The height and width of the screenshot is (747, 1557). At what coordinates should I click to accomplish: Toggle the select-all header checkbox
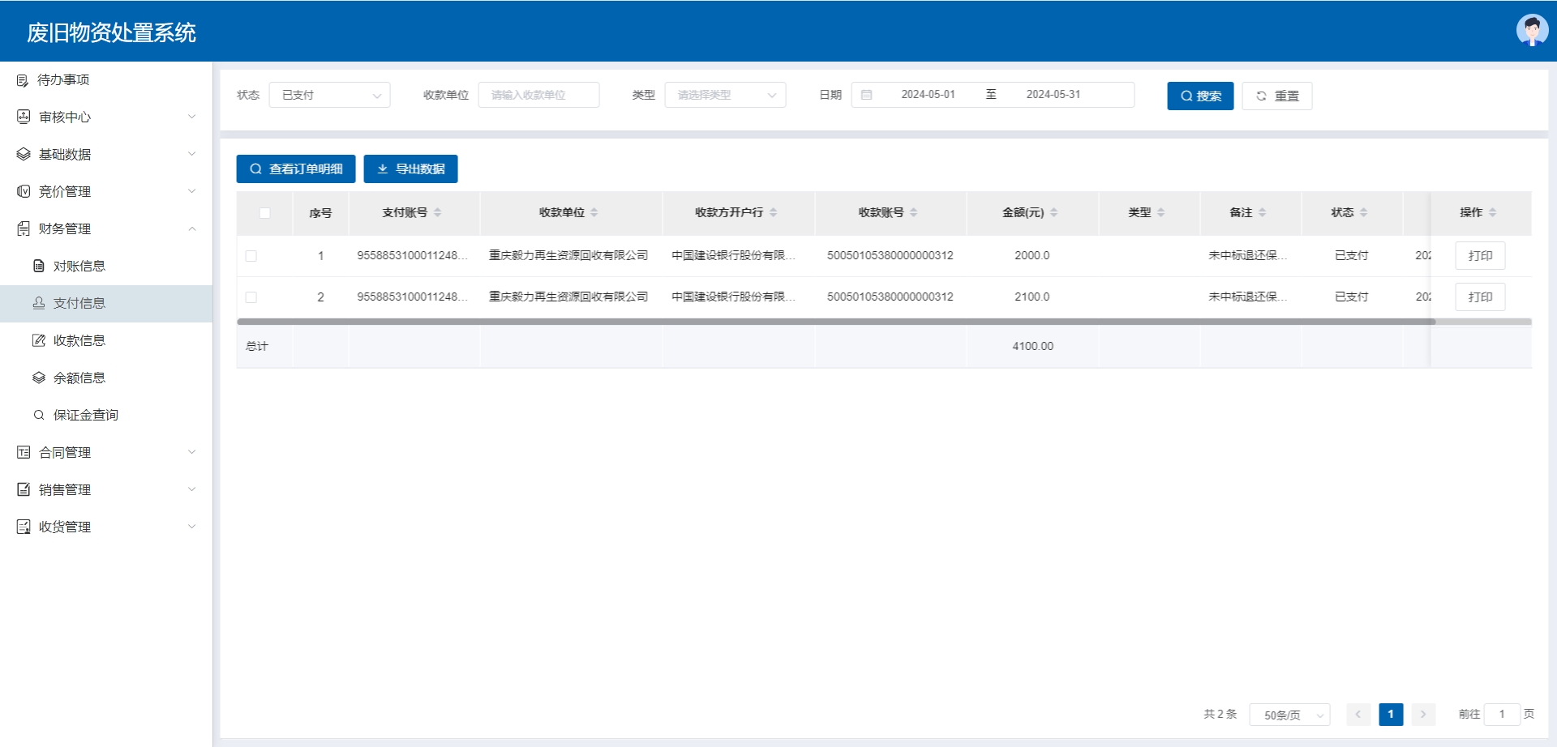pyautogui.click(x=264, y=213)
